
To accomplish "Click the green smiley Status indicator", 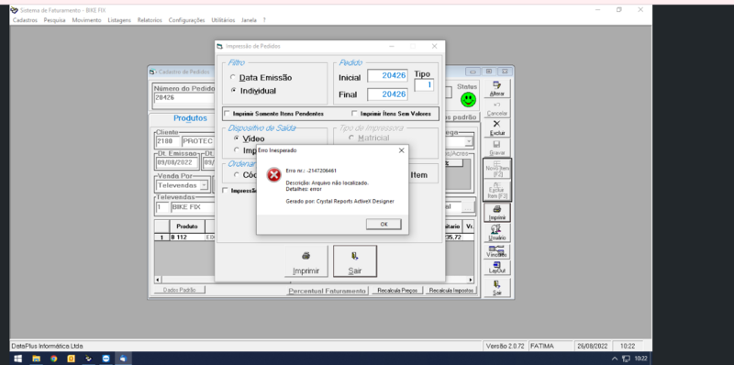I will (x=468, y=99).
